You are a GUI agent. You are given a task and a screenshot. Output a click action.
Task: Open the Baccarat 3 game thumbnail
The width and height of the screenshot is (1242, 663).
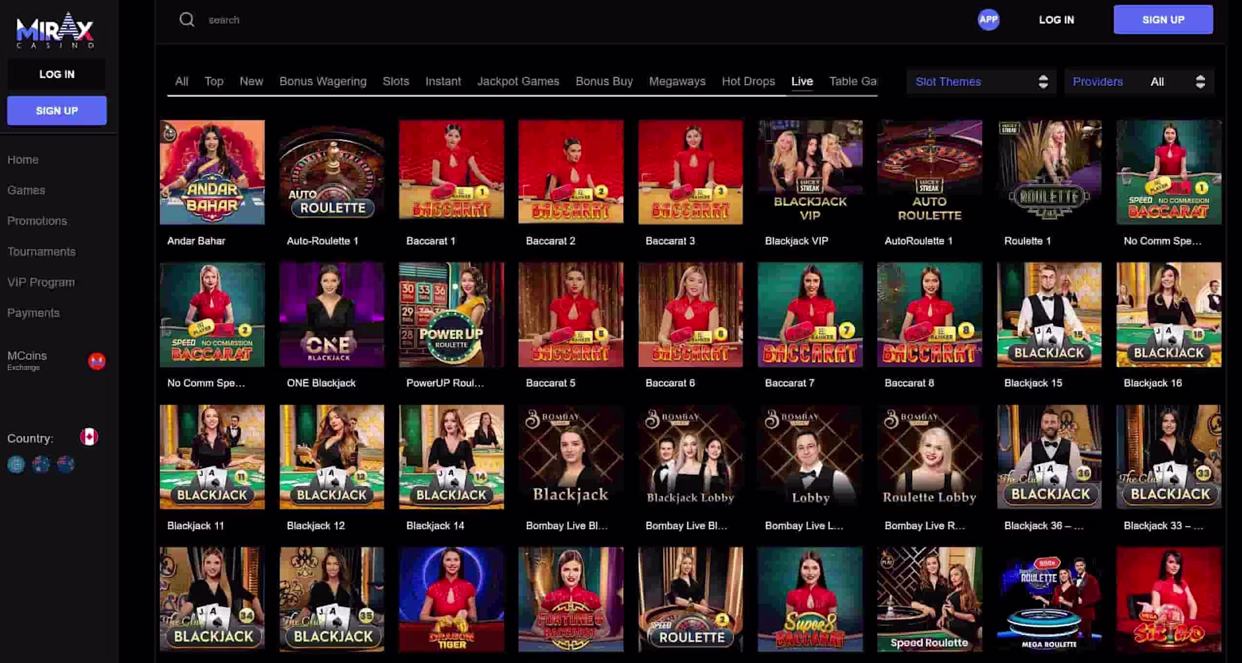690,172
